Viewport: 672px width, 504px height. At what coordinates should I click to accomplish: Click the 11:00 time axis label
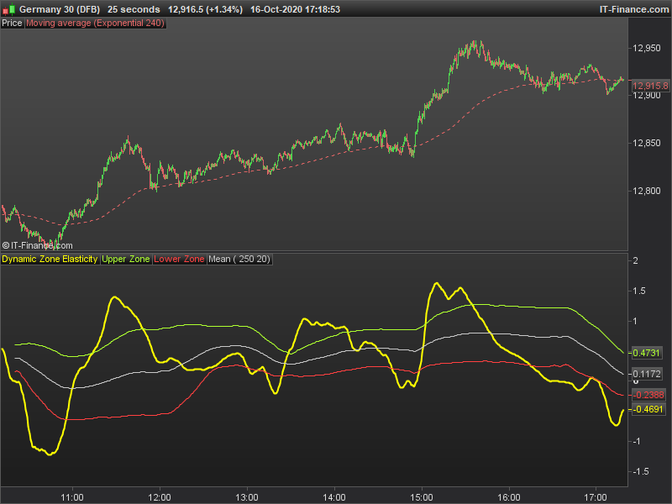point(72,497)
